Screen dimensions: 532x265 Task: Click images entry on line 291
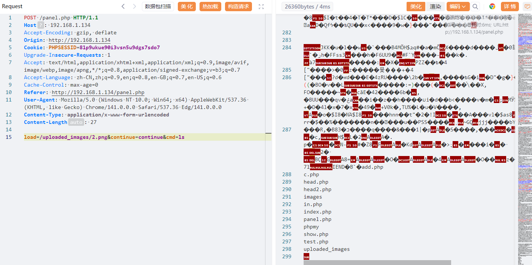[313, 197]
